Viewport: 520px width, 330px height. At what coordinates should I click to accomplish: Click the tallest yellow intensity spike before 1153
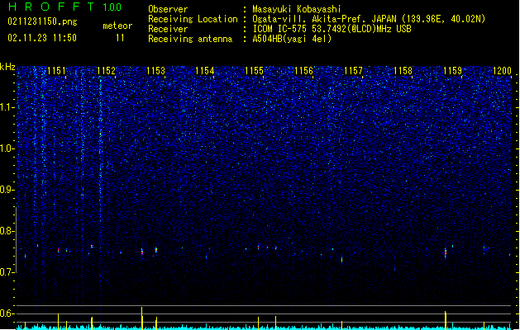142,318
